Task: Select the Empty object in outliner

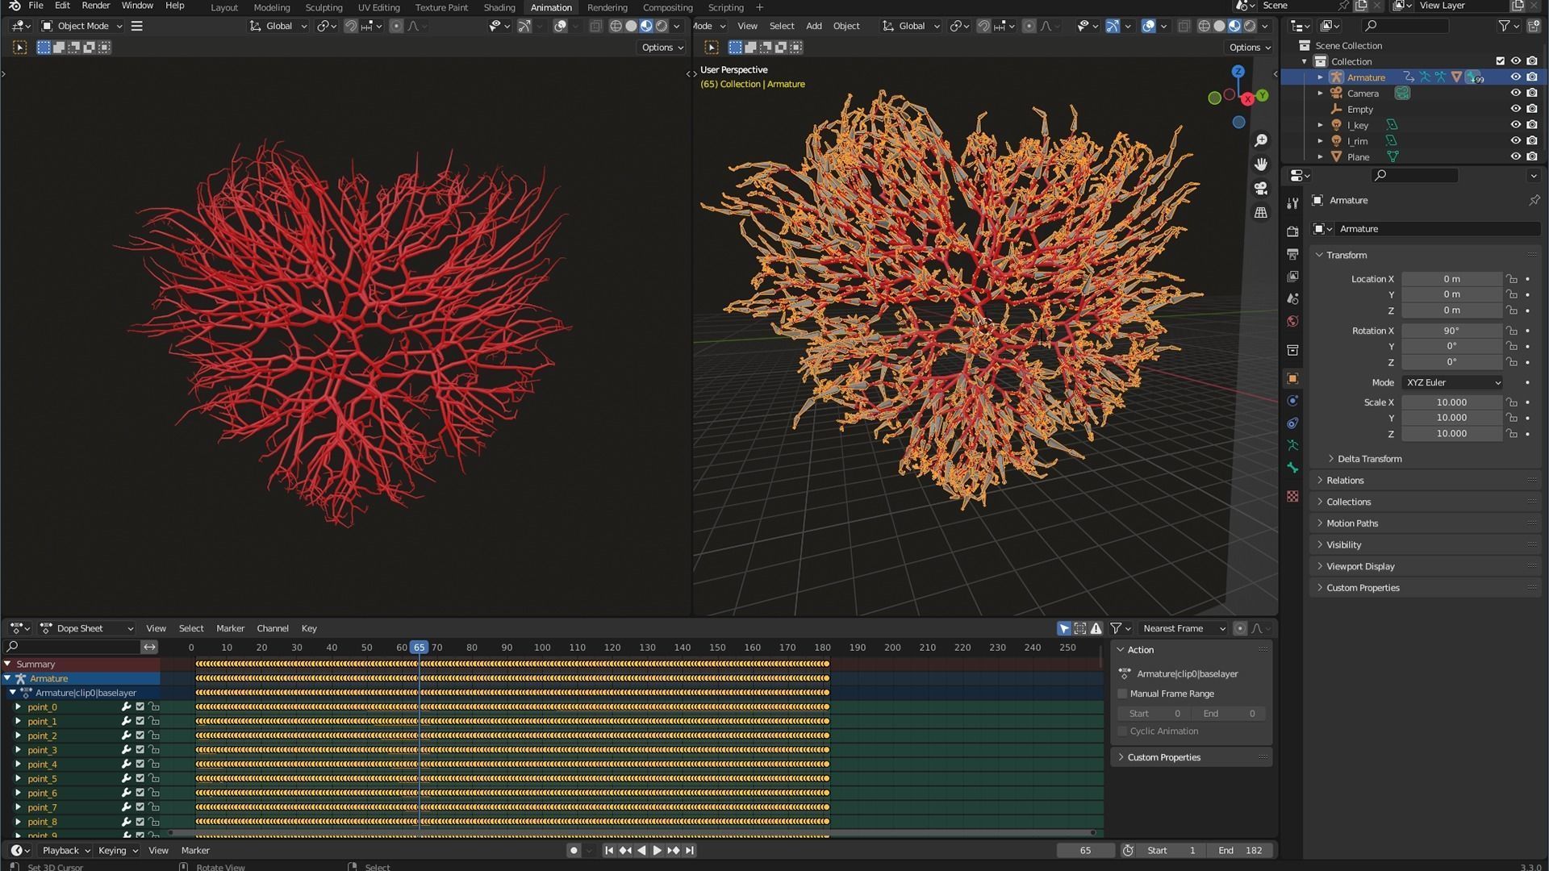Action: (1359, 109)
